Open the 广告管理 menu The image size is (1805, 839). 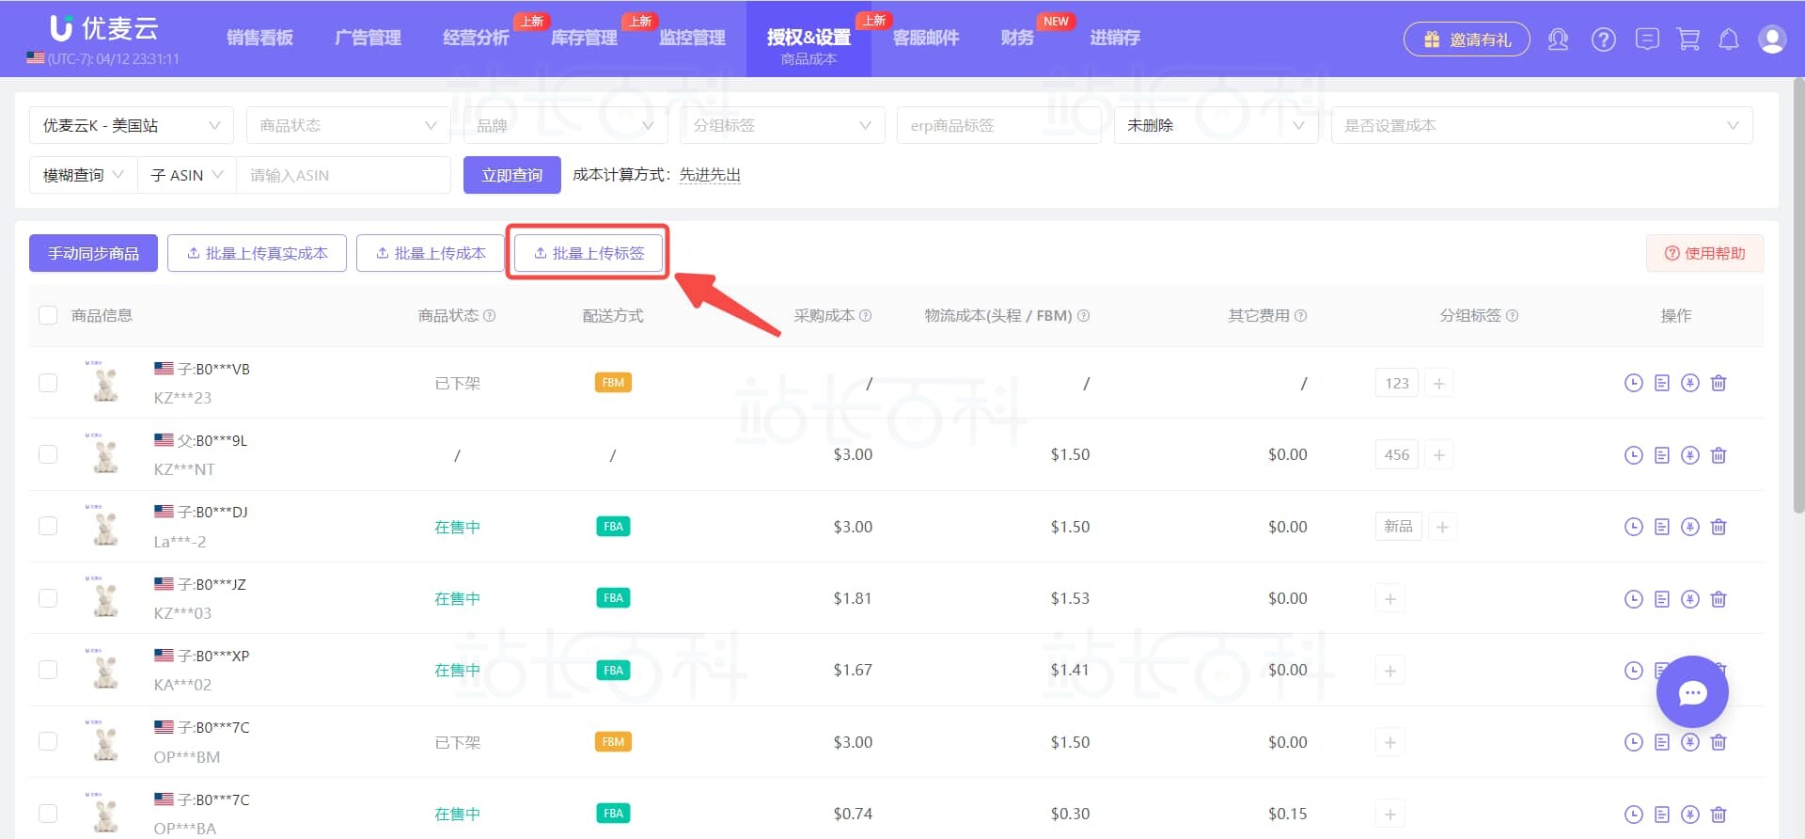pos(369,38)
